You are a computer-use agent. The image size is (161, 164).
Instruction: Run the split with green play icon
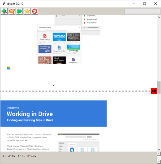click(x=19, y=11)
